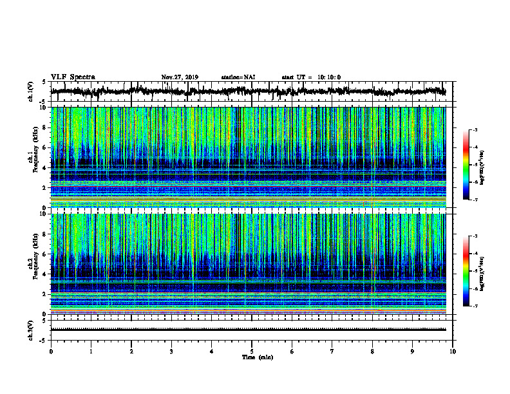510x394 pixels.
Task: Click the ch.1 color scale log(PSD) unit label
Action: 482,167
